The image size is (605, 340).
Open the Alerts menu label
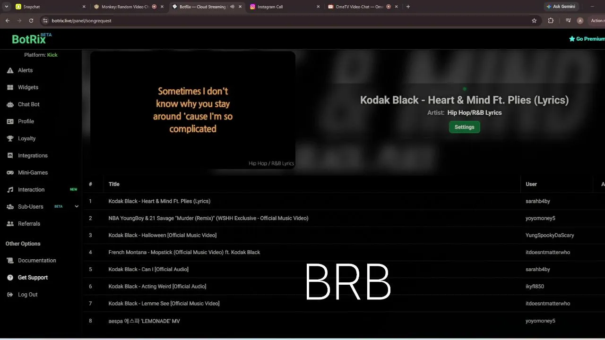click(25, 70)
